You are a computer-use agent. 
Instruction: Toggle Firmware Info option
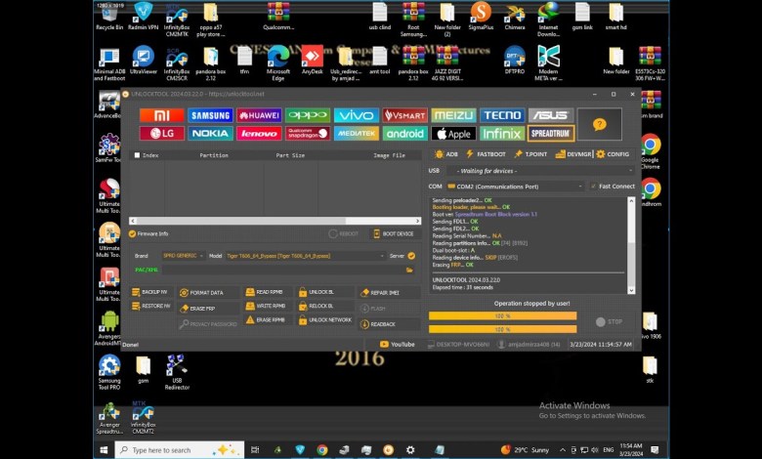tap(148, 233)
